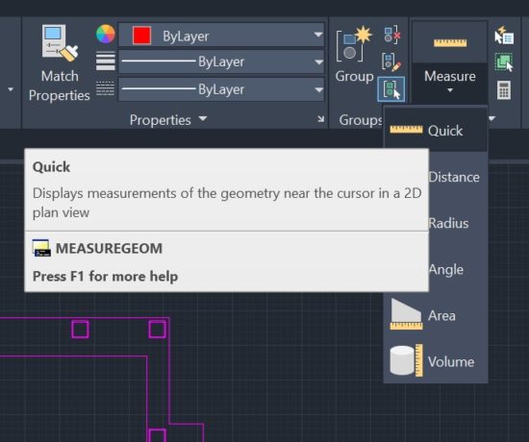Toggle the Group Selection on/off button
Screen dimensions: 529x442
(391, 89)
